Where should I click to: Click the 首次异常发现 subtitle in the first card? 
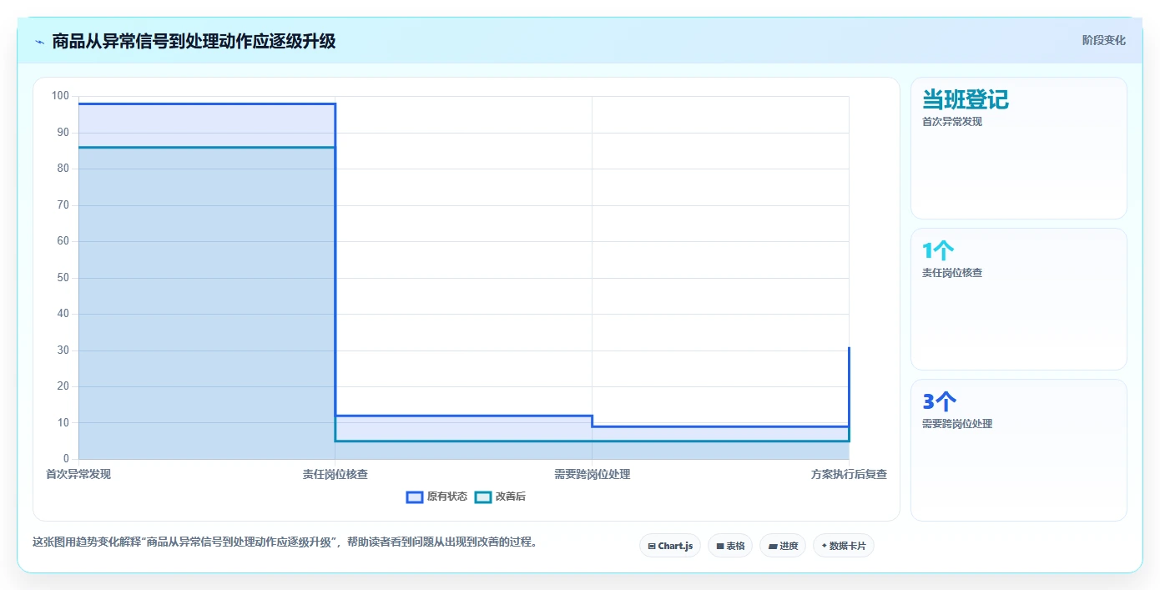point(952,122)
